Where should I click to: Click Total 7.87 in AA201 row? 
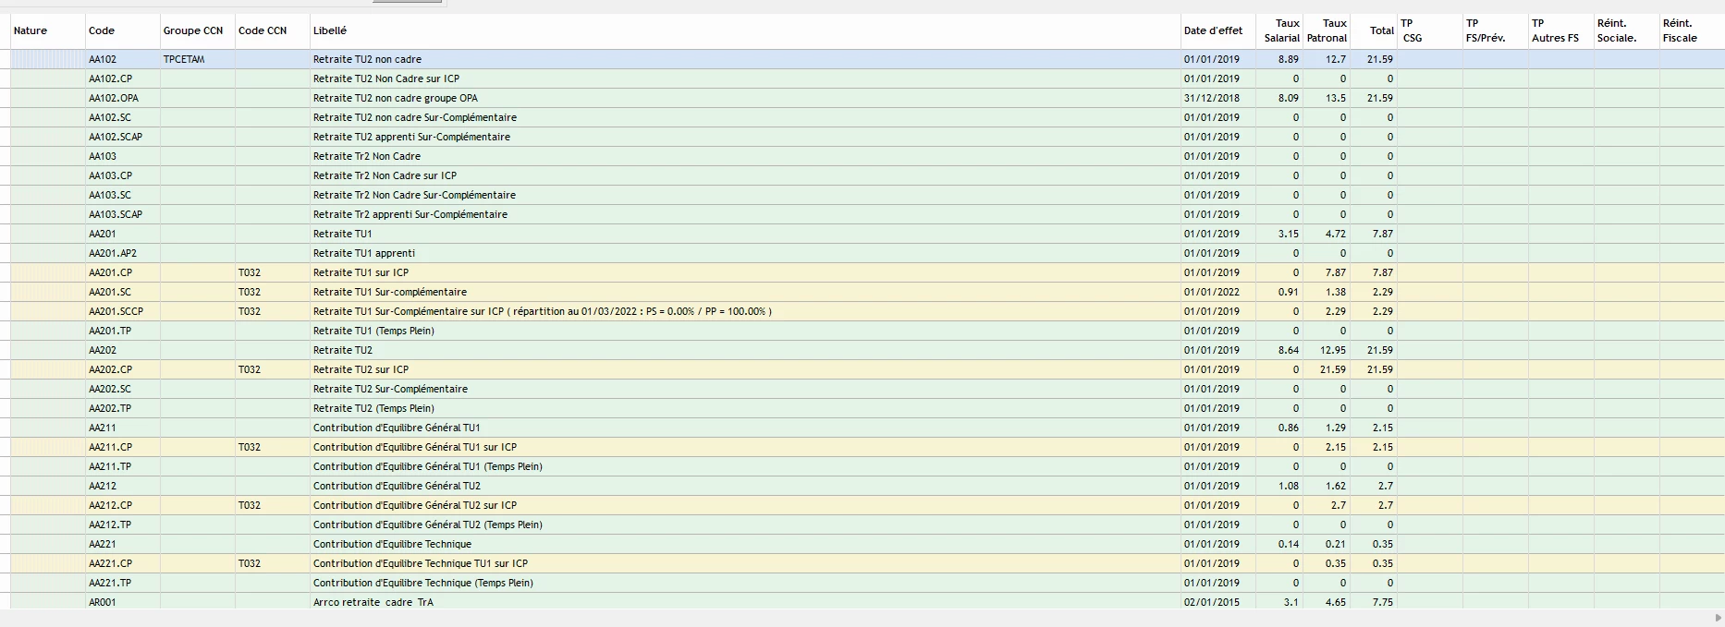(1383, 234)
